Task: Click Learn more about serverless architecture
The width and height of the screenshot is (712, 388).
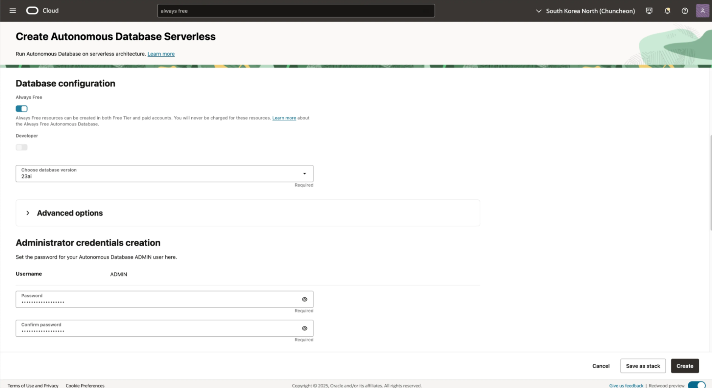Action: 161,54
